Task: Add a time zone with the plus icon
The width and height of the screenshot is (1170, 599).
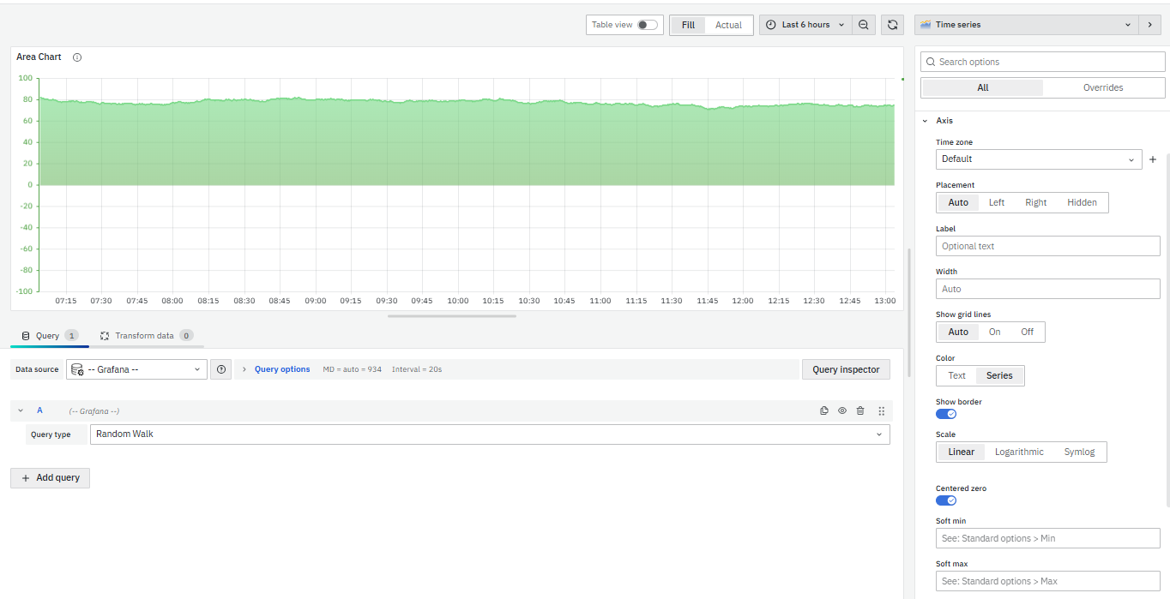Action: tap(1153, 159)
